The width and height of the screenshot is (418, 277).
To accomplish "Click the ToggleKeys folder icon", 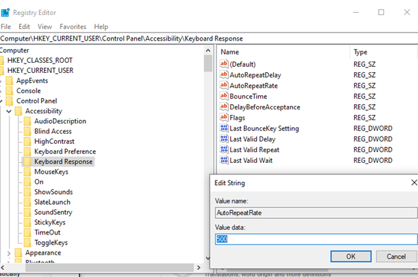I will point(27,242).
